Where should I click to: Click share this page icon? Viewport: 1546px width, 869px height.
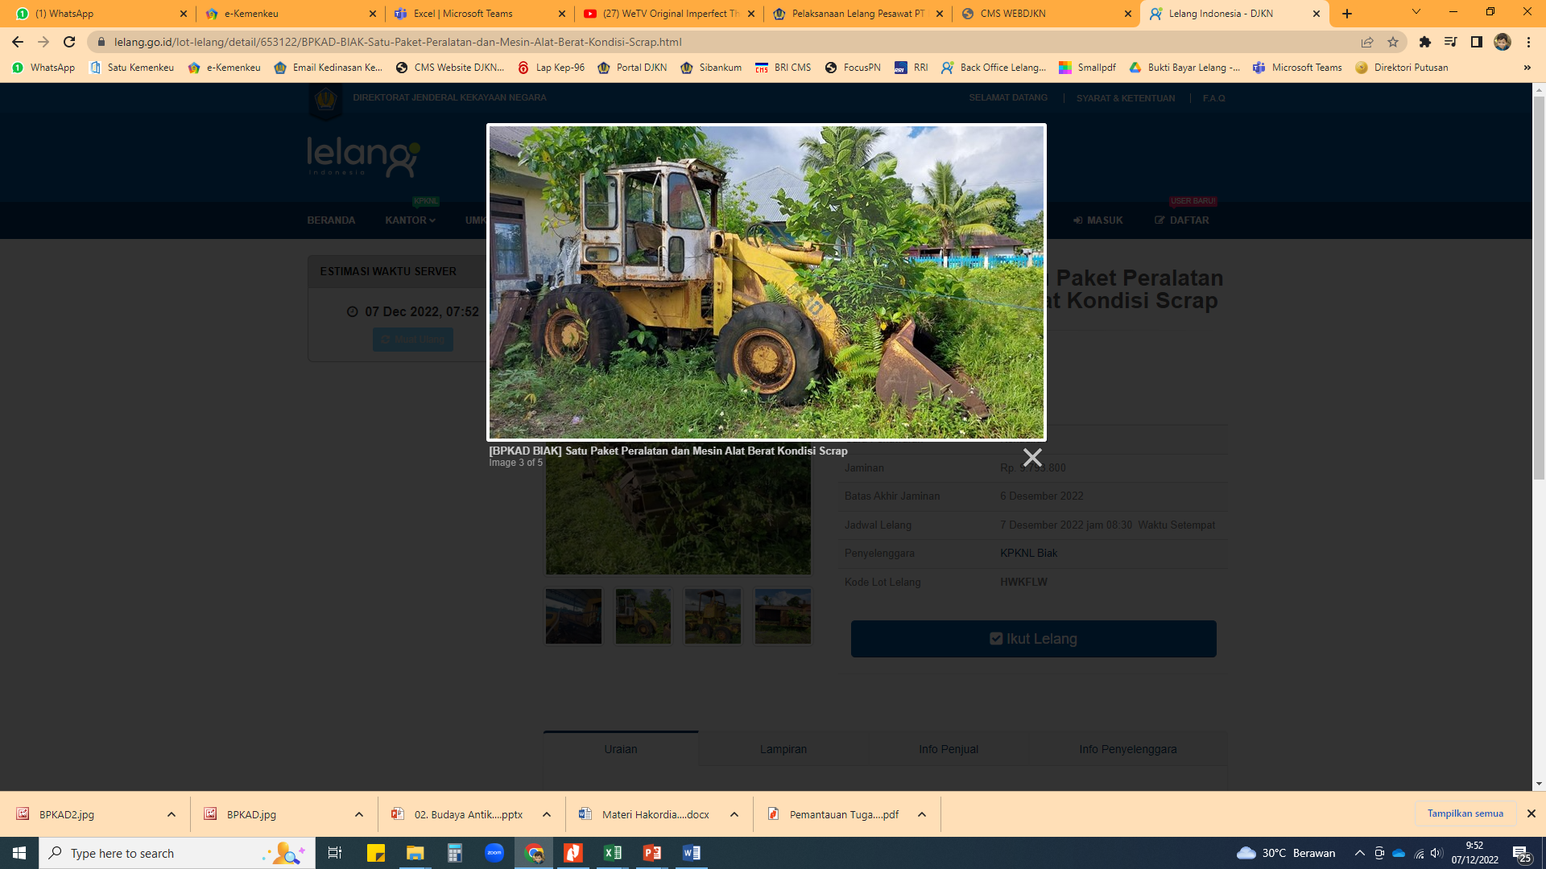(1367, 42)
